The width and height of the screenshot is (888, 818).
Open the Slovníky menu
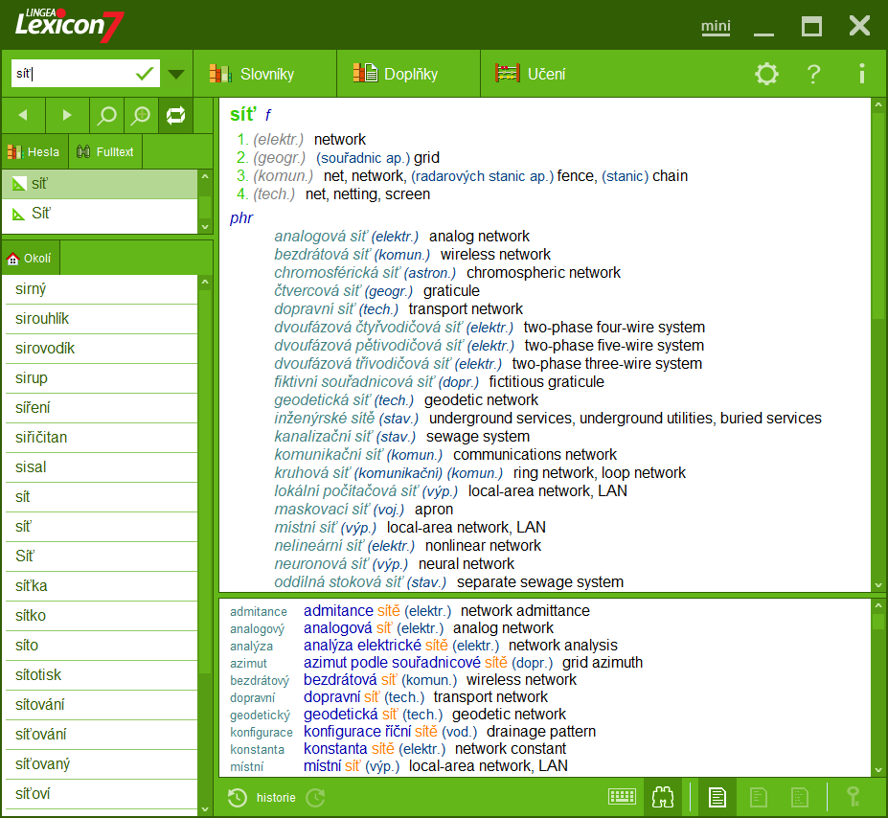tap(253, 74)
